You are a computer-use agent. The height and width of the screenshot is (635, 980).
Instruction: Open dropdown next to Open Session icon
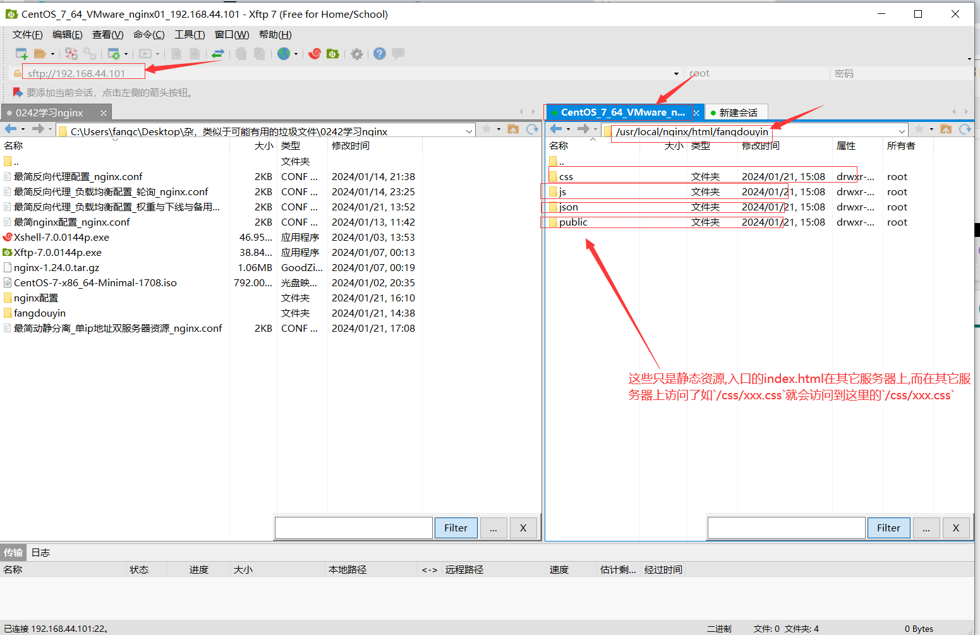click(x=52, y=54)
